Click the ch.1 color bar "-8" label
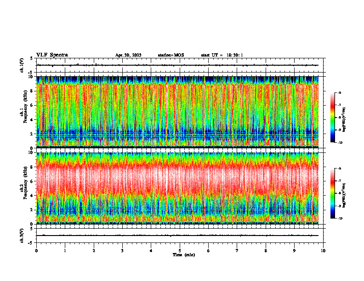Screen dimensions: 364x281 pos(339,118)
